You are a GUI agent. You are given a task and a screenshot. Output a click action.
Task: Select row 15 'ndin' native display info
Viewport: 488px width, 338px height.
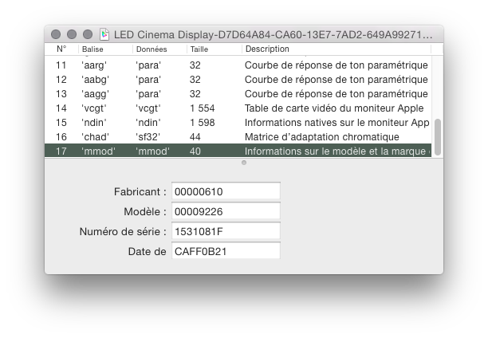tap(238, 122)
